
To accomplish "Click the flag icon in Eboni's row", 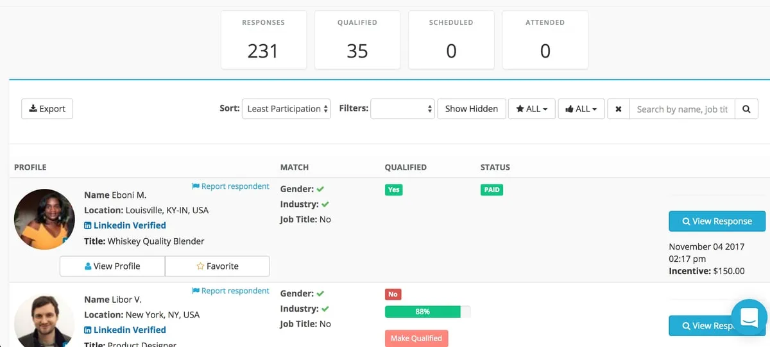I will pos(196,186).
